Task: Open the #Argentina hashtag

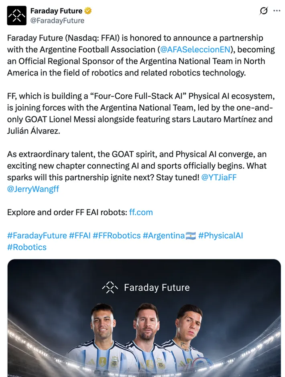Action: [x=164, y=236]
